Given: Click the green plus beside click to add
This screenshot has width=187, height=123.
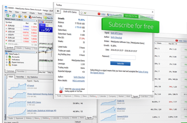Looking at the screenshot, I should [x=6, y=44].
